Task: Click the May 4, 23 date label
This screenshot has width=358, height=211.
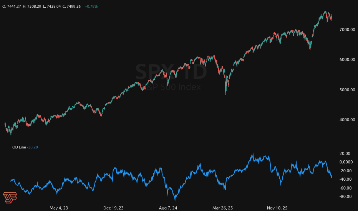Action: click(x=59, y=208)
